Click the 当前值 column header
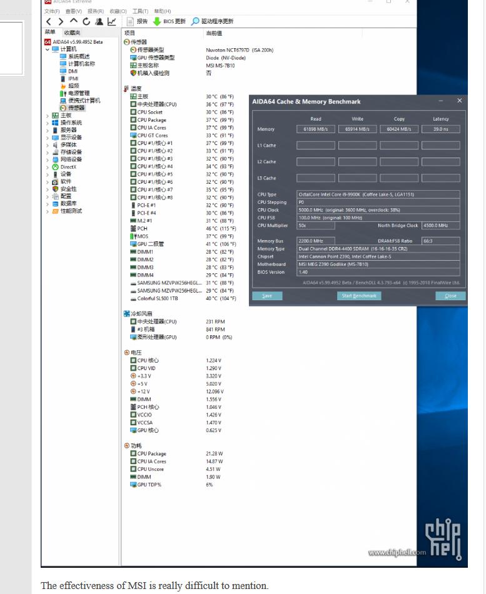Screen dimensions: 486x594 tap(214, 33)
